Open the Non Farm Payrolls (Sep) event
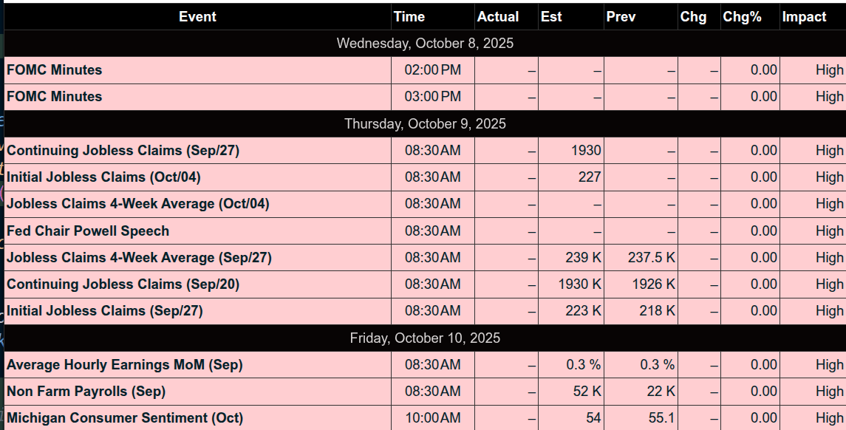Screen dimensions: 846x430 point(86,392)
